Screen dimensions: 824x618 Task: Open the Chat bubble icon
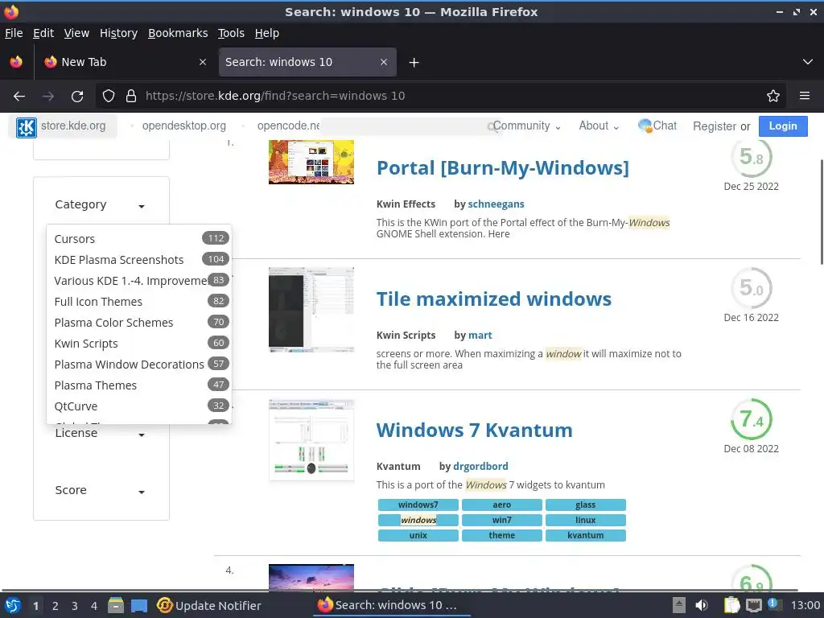coord(645,126)
